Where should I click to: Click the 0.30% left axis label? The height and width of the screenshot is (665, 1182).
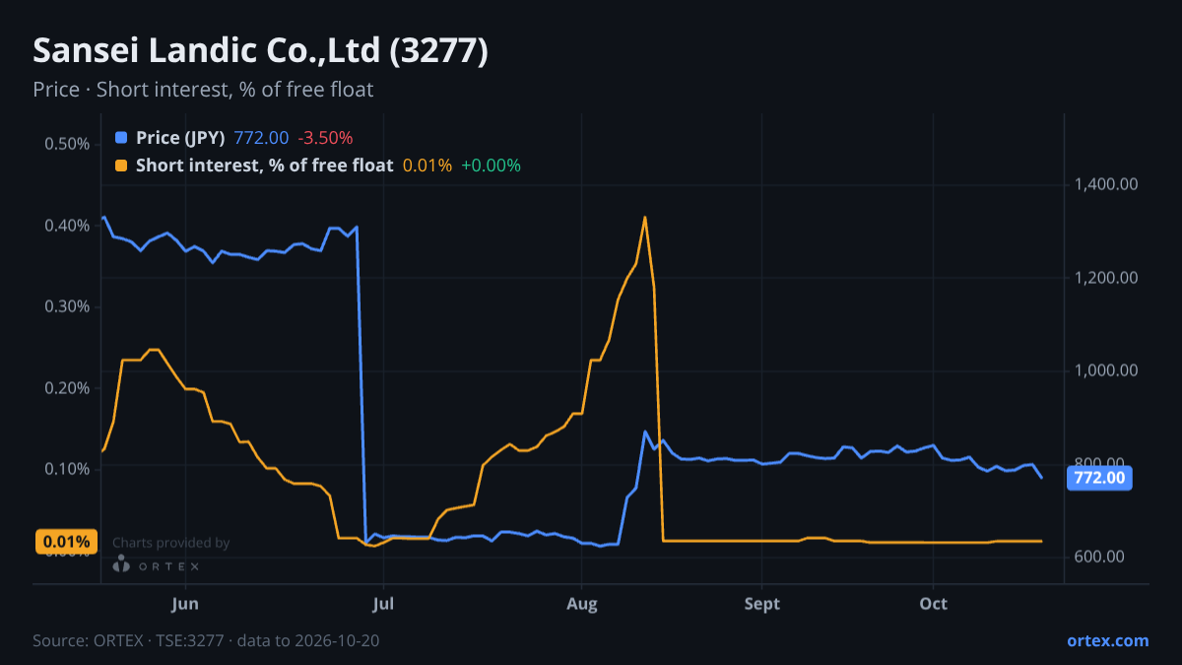[67, 306]
